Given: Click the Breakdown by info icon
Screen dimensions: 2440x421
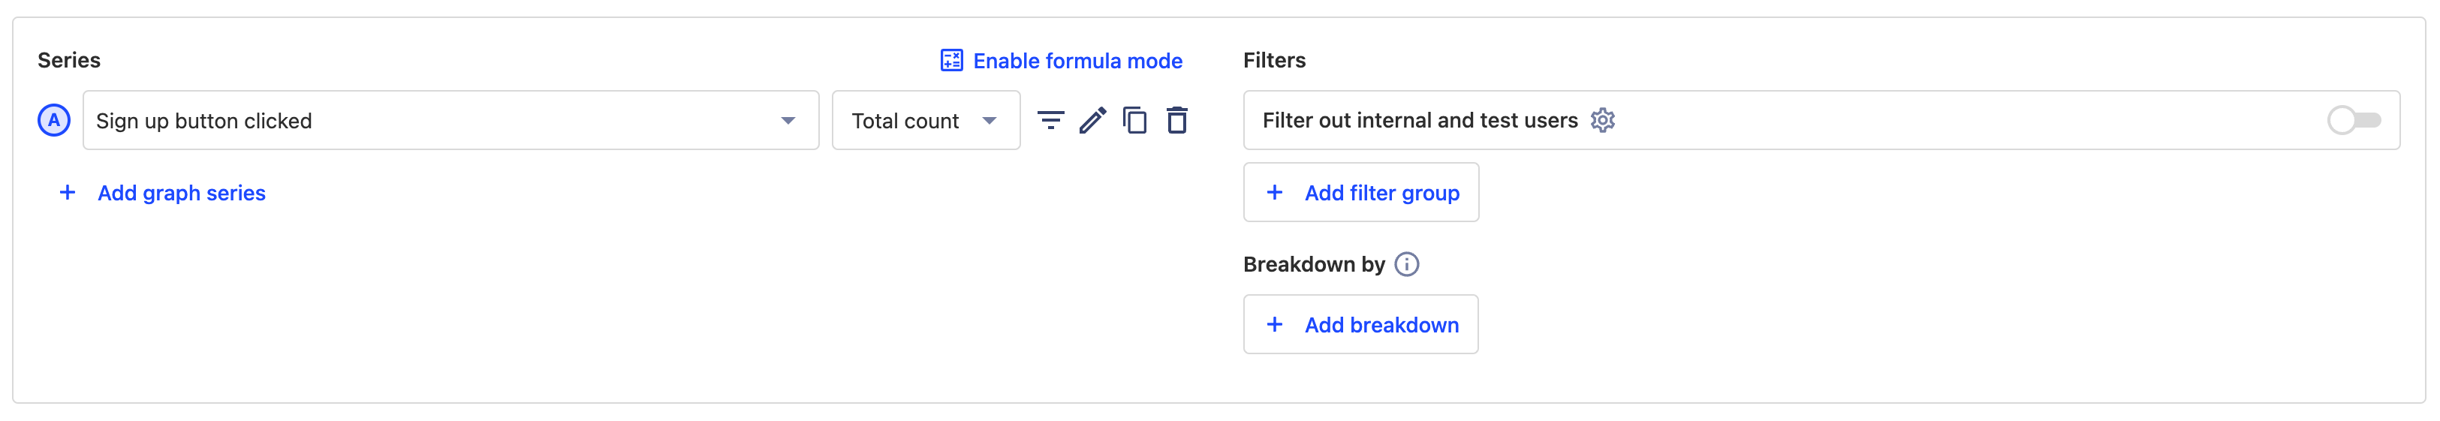Looking at the screenshot, I should pyautogui.click(x=1407, y=264).
